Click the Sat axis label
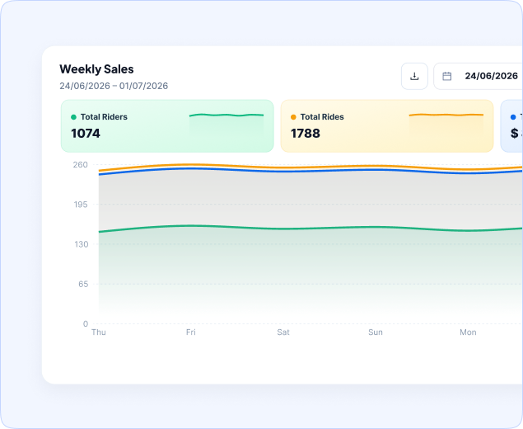Image resolution: width=523 pixels, height=429 pixels. 283,332
